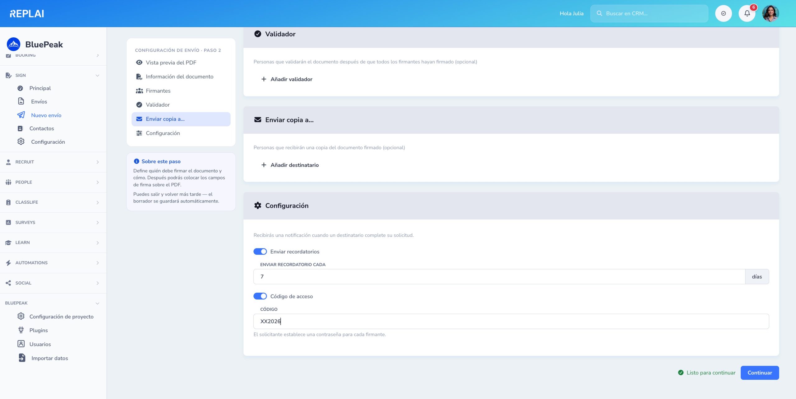
Task: Click the info icon by Sobre este paso
Action: (x=136, y=161)
